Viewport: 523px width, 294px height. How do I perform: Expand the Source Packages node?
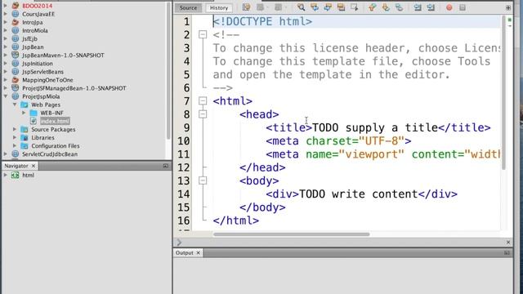[15, 129]
